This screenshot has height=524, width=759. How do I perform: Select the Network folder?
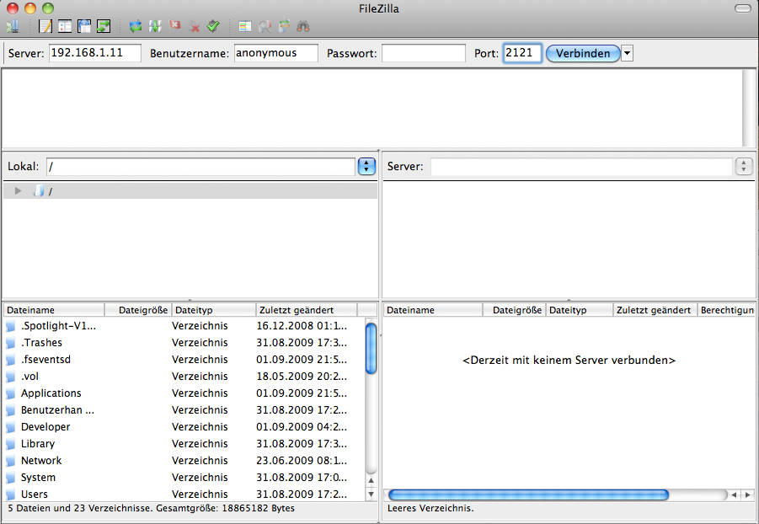[x=184, y=461]
